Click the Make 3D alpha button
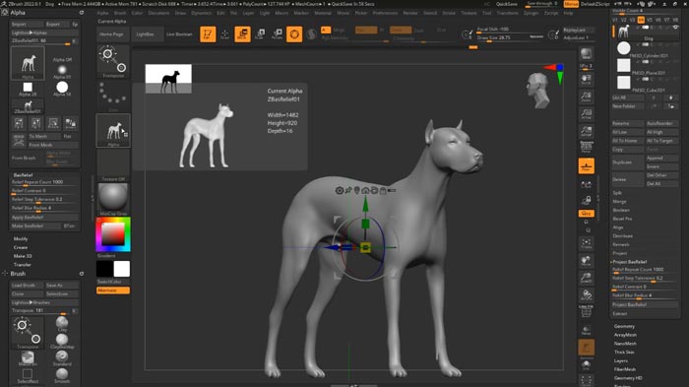The image size is (689, 387). [x=23, y=256]
